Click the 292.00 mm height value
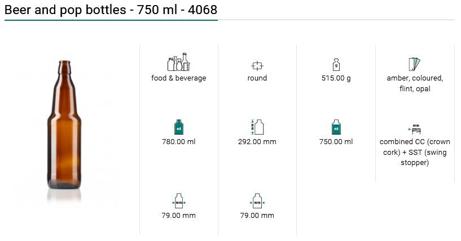The height and width of the screenshot is (241, 461). (x=257, y=142)
